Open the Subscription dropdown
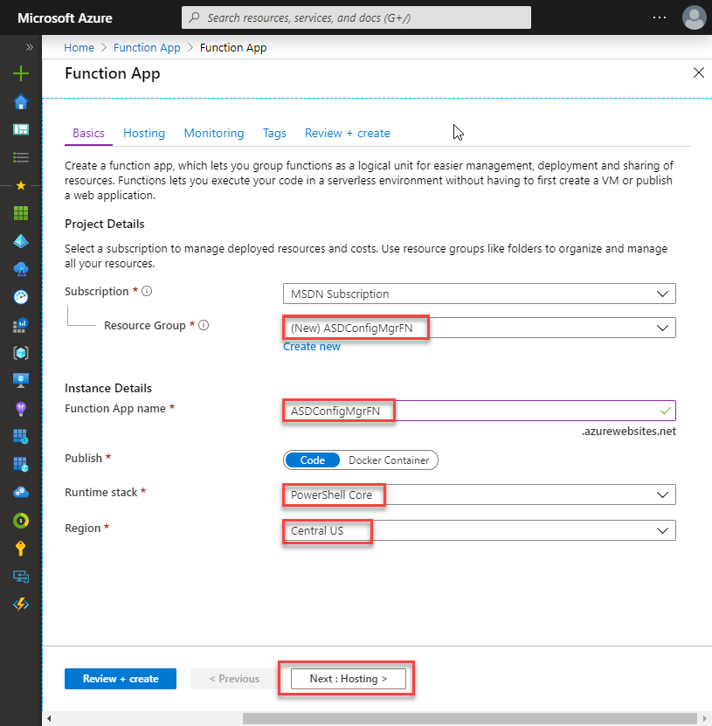The image size is (712, 726). click(479, 294)
